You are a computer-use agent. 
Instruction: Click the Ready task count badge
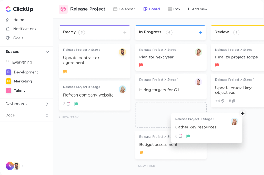[82, 32]
